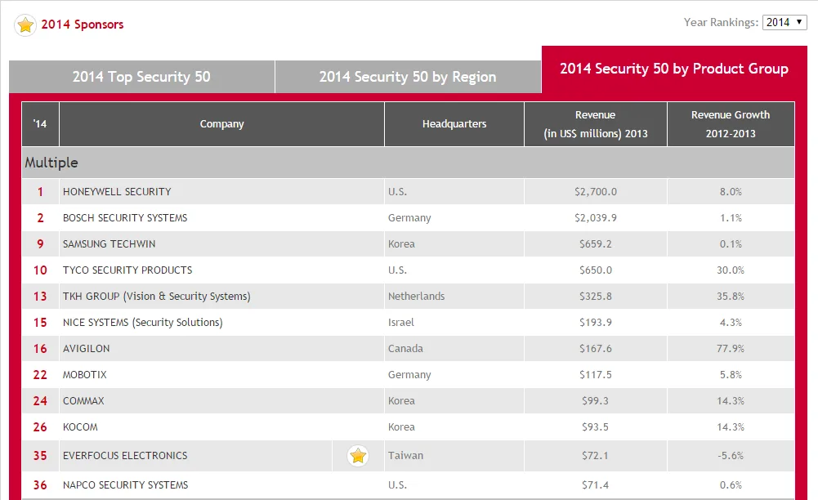
Task: Select NICE SYSTEMS (Security Solutions) row text
Action: (x=143, y=322)
